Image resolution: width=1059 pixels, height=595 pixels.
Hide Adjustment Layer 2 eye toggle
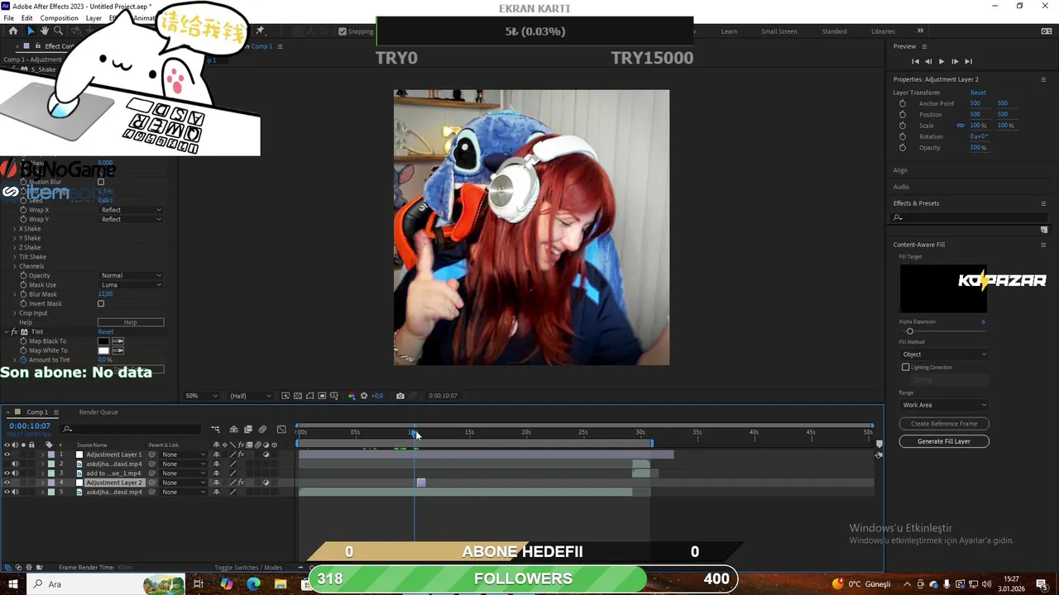[7, 483]
